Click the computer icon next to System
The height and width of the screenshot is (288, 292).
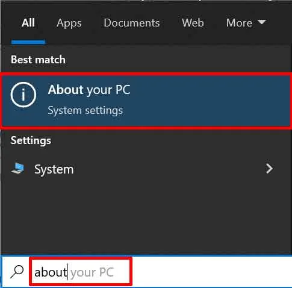tap(18, 168)
